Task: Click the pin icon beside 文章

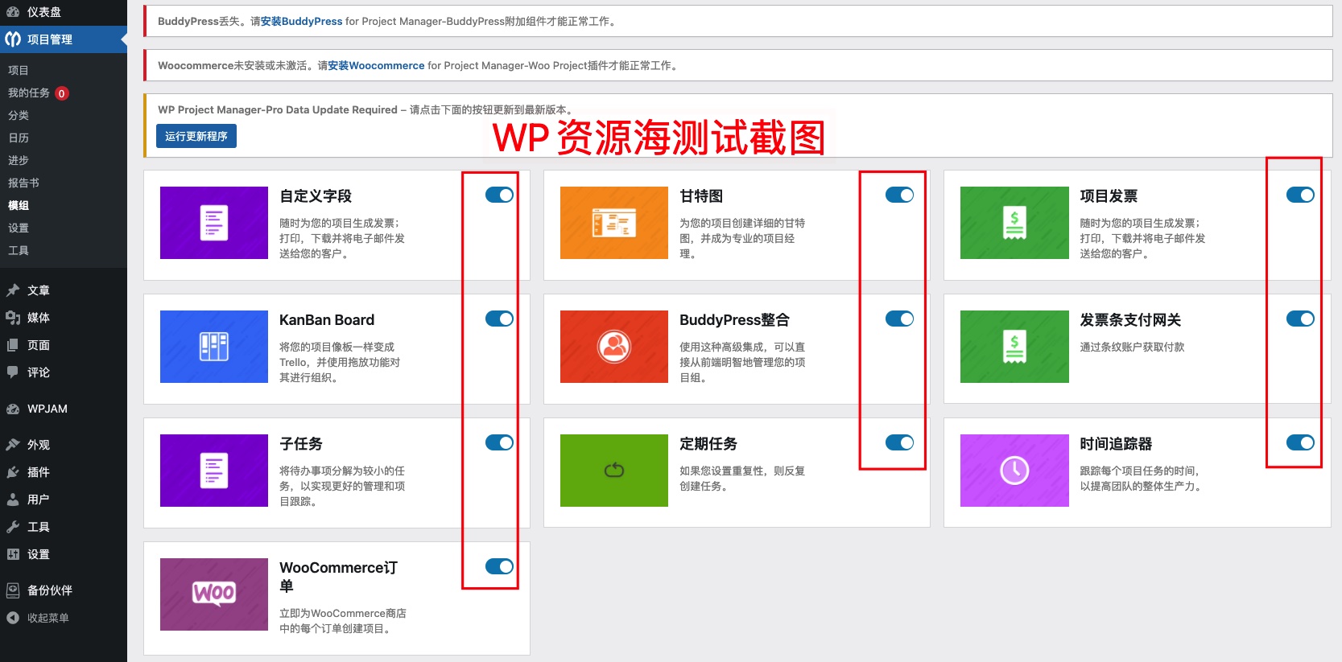Action: tap(13, 290)
